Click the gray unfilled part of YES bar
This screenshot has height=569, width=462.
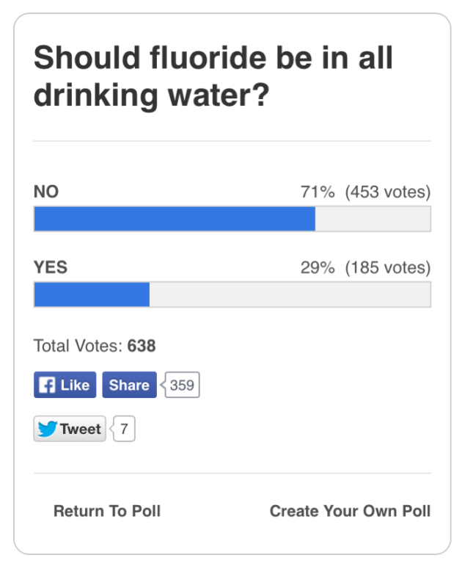[290, 294]
